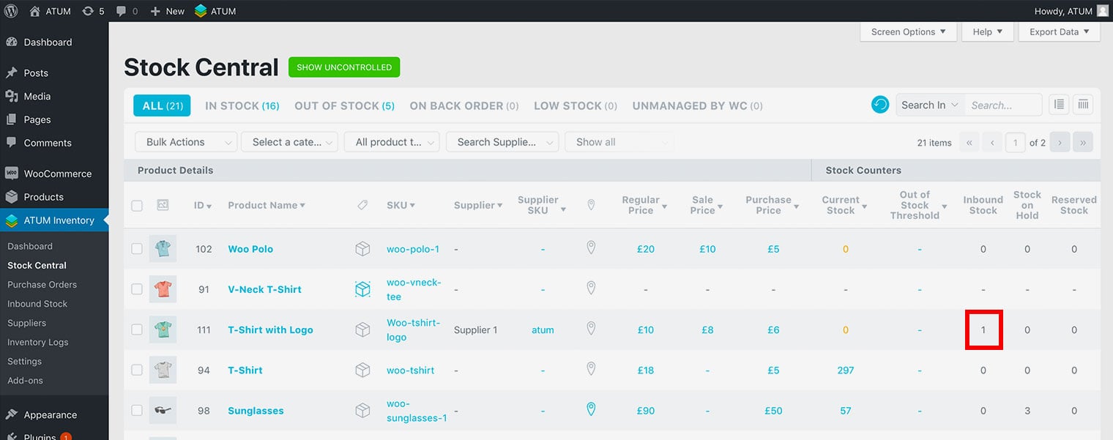Click the refresh table icon beside Search In
The height and width of the screenshot is (440, 1113).
pyautogui.click(x=880, y=105)
